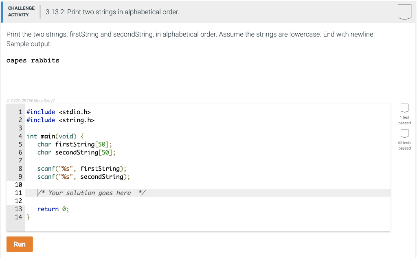Click the closing brace on line 14

pos(28,217)
